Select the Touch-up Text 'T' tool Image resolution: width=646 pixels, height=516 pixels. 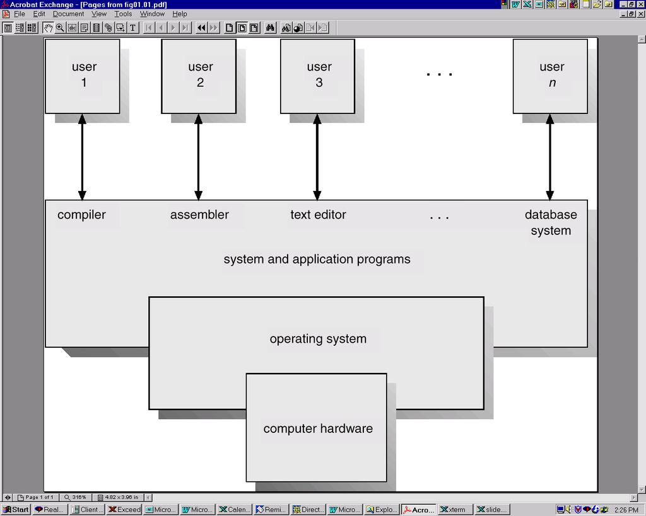click(x=132, y=28)
